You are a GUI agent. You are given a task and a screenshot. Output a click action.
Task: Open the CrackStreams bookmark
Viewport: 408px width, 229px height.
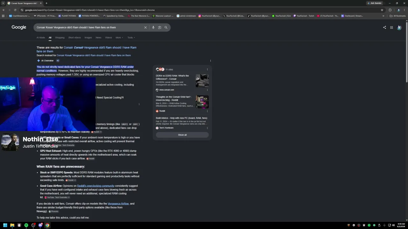pyautogui.click(x=19, y=16)
